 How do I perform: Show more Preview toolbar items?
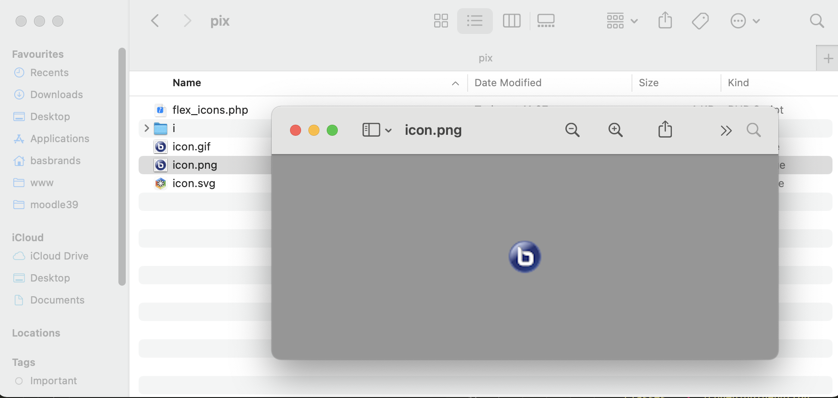726,131
